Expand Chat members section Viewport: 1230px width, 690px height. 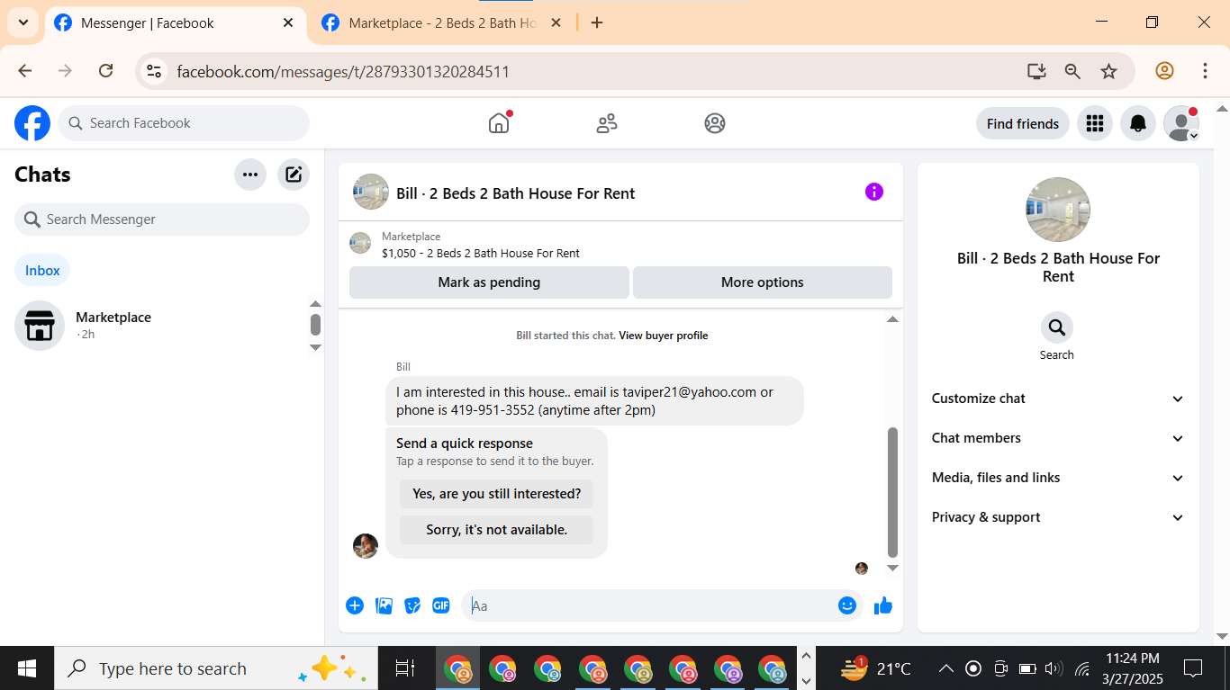coord(1058,438)
